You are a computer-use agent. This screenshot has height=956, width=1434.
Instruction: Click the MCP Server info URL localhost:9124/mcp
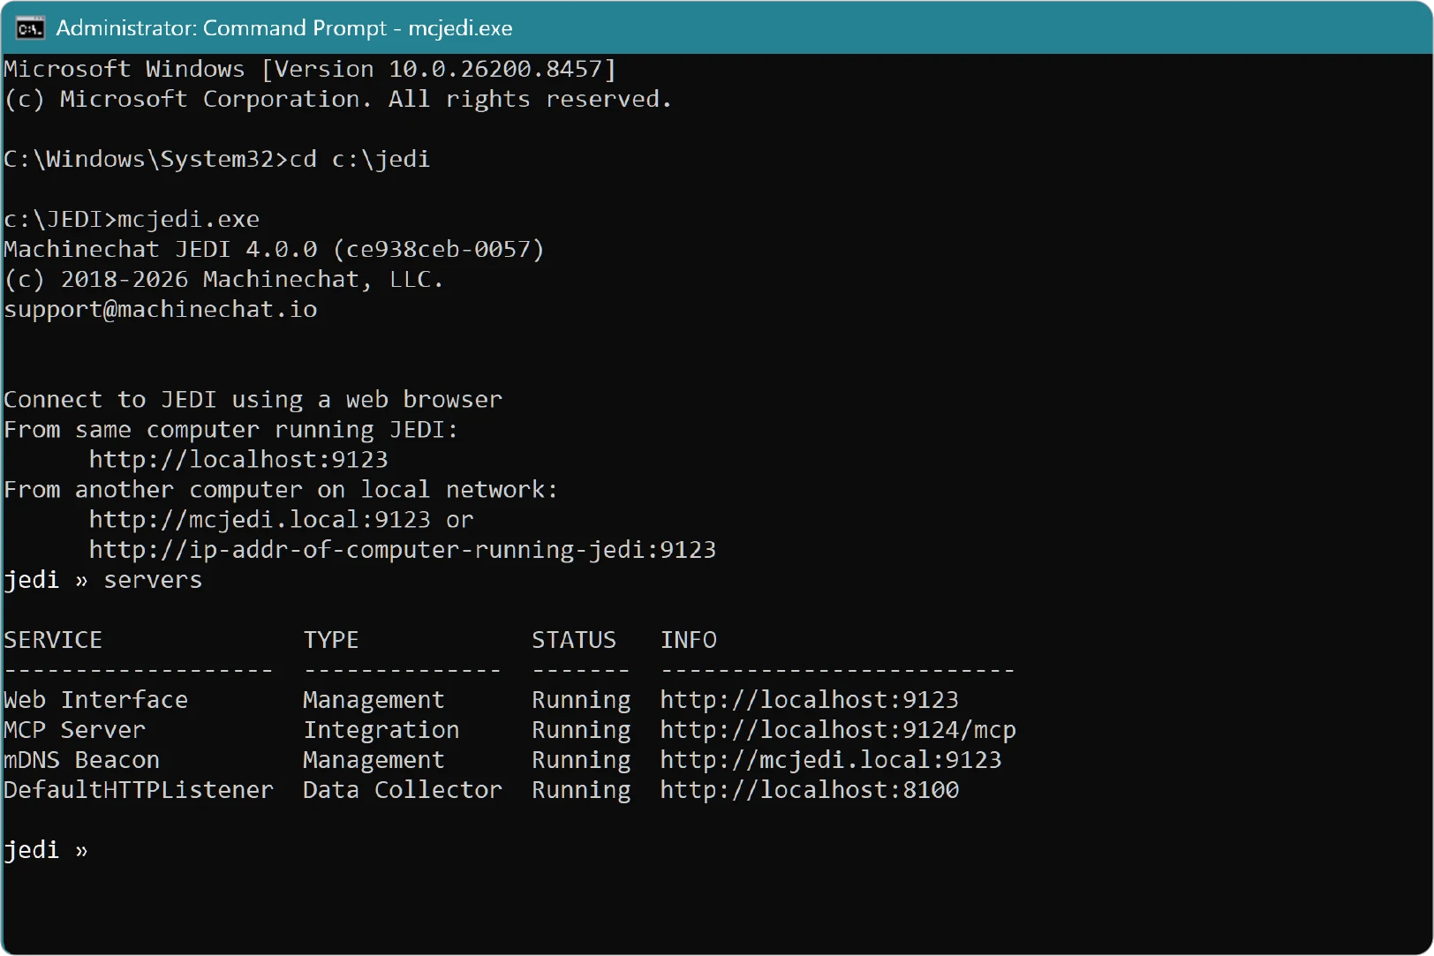coord(838,730)
